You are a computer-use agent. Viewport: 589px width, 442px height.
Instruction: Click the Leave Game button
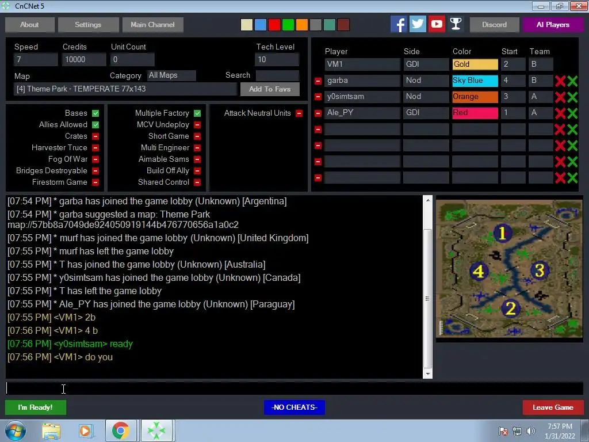[553, 407]
